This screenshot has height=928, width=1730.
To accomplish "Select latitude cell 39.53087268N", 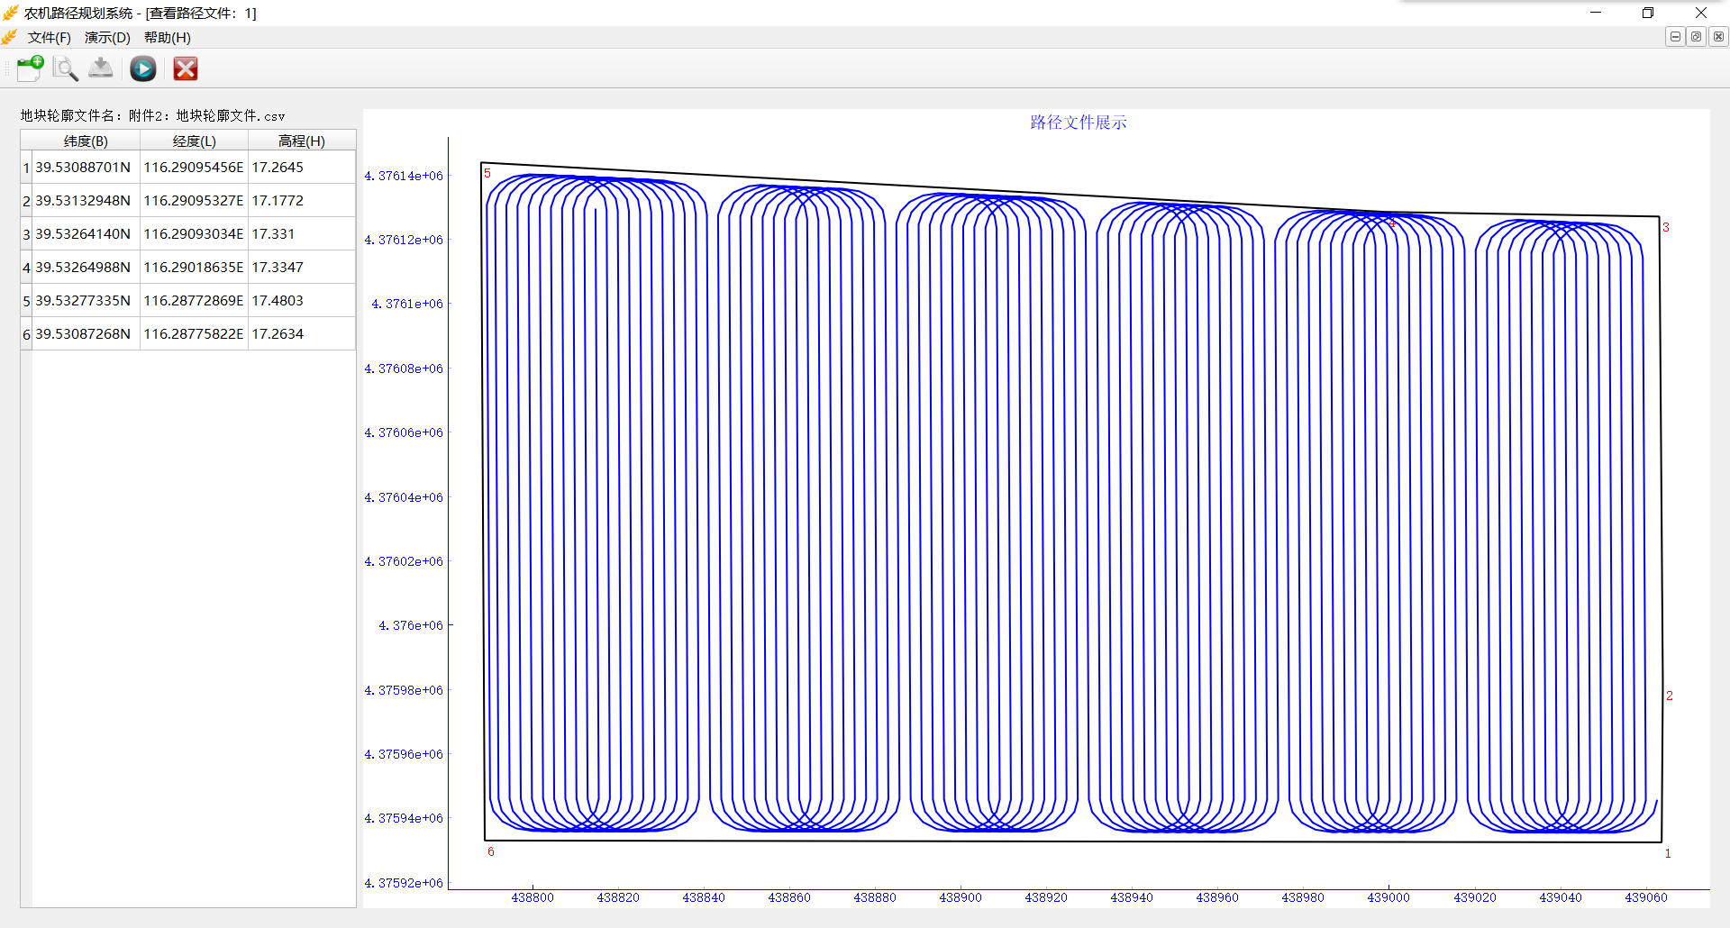I will (x=86, y=334).
